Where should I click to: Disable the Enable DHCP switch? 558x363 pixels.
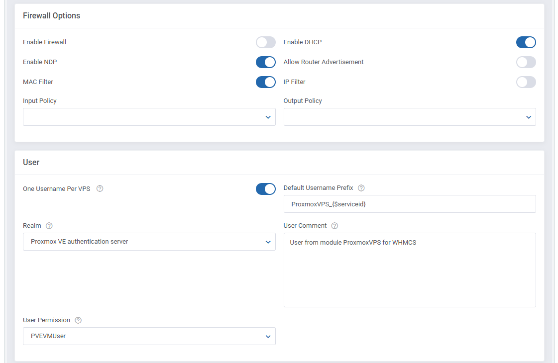click(526, 42)
